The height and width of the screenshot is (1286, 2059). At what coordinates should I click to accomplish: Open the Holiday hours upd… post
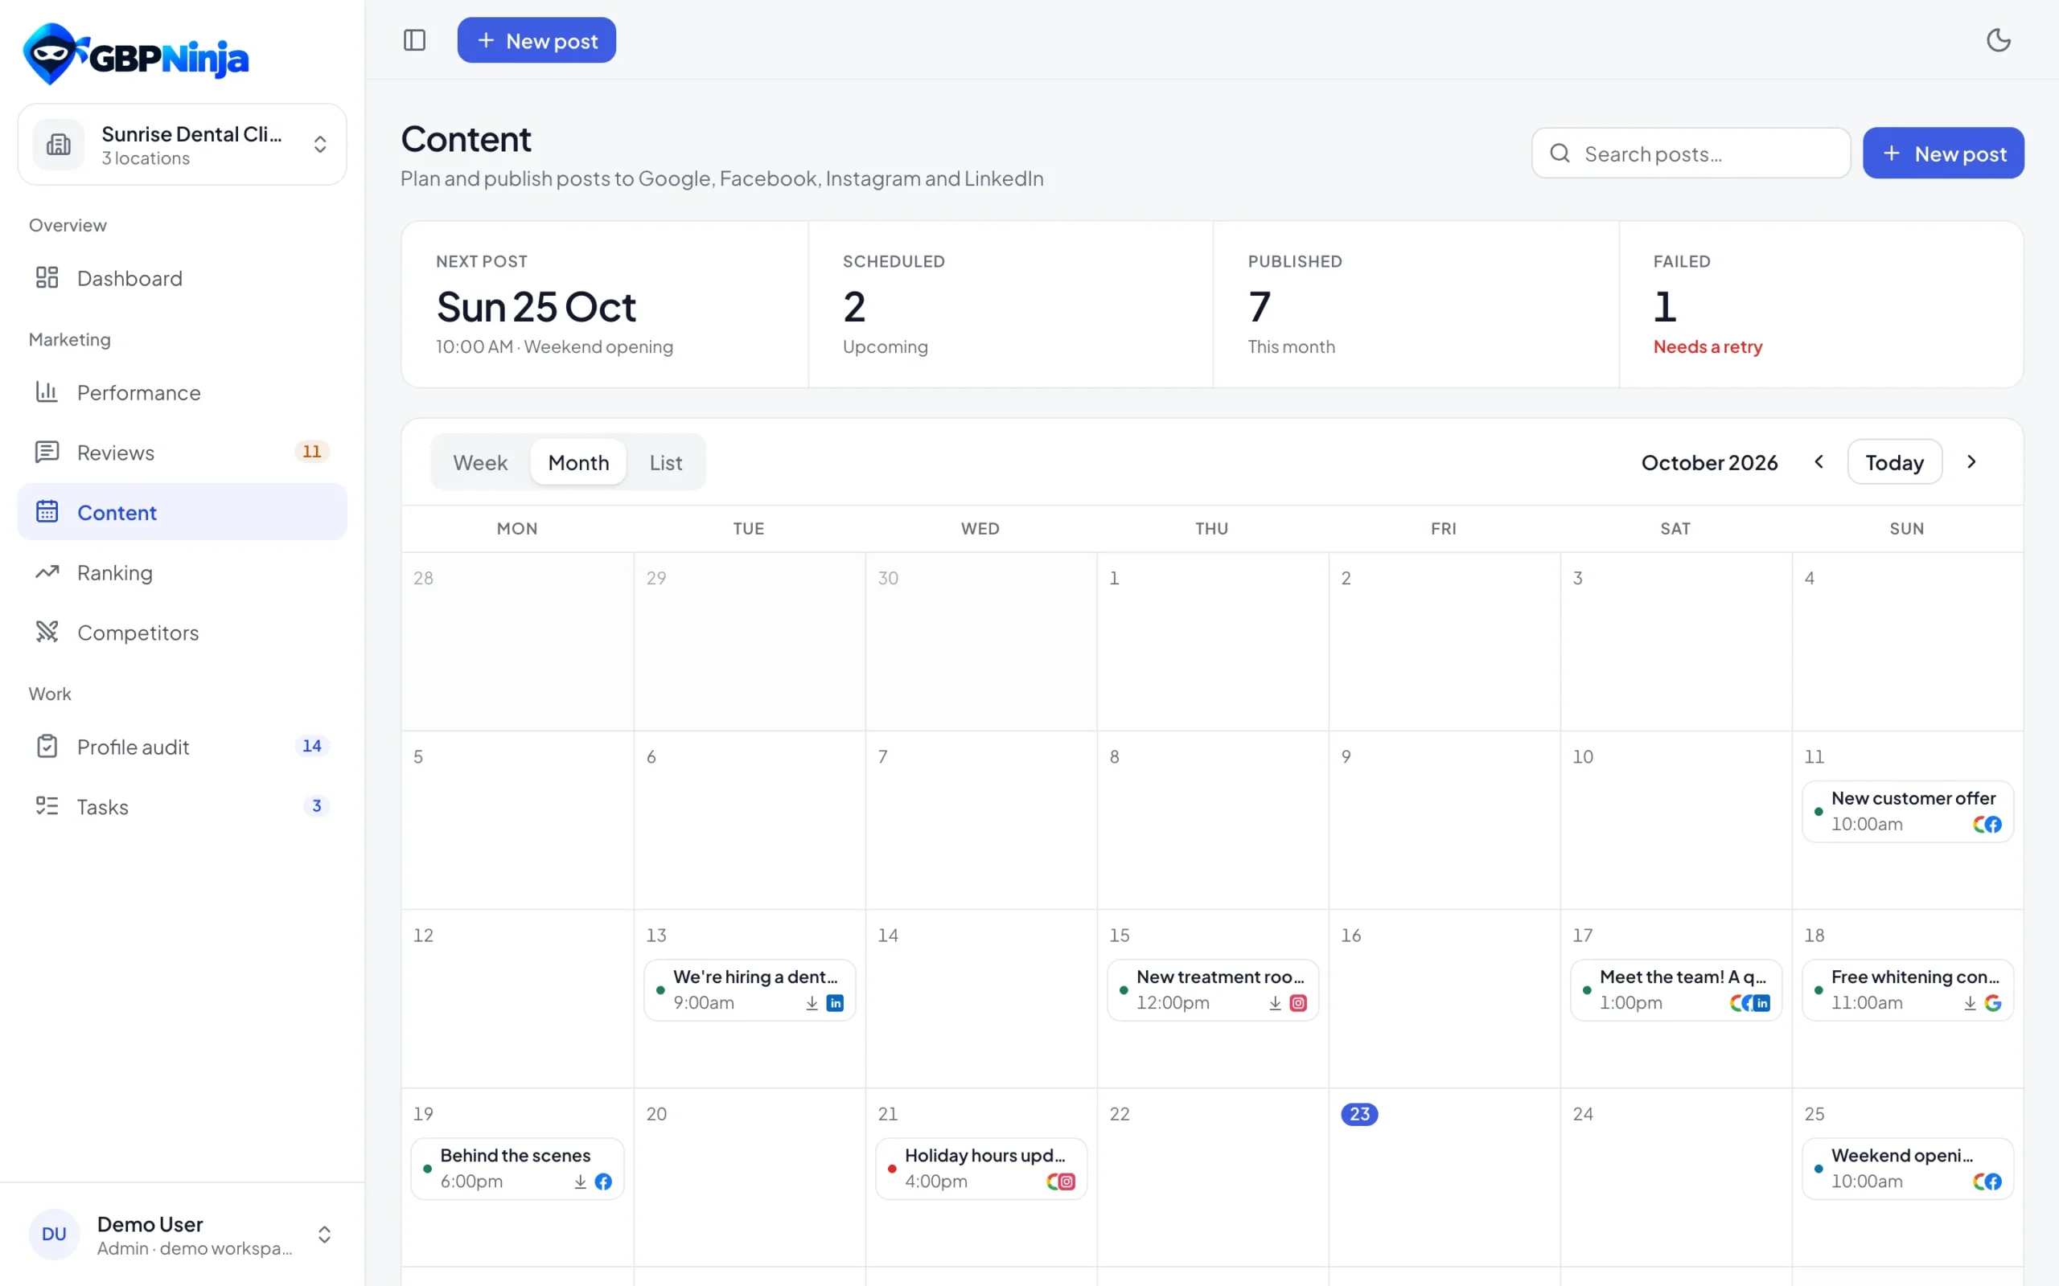tap(980, 1169)
